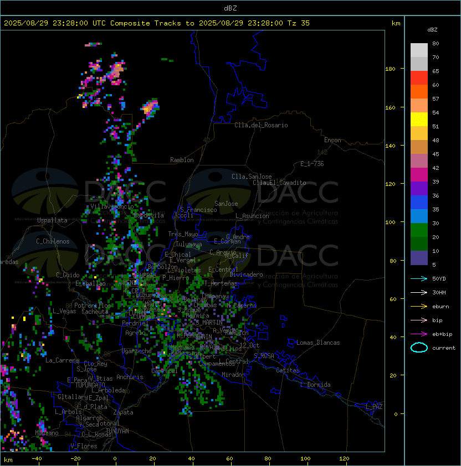Click the TUNUYAN place label

tap(117, 431)
